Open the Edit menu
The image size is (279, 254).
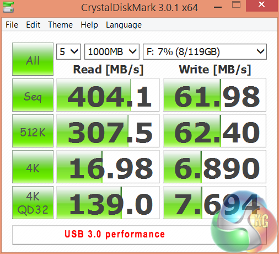coord(33,25)
